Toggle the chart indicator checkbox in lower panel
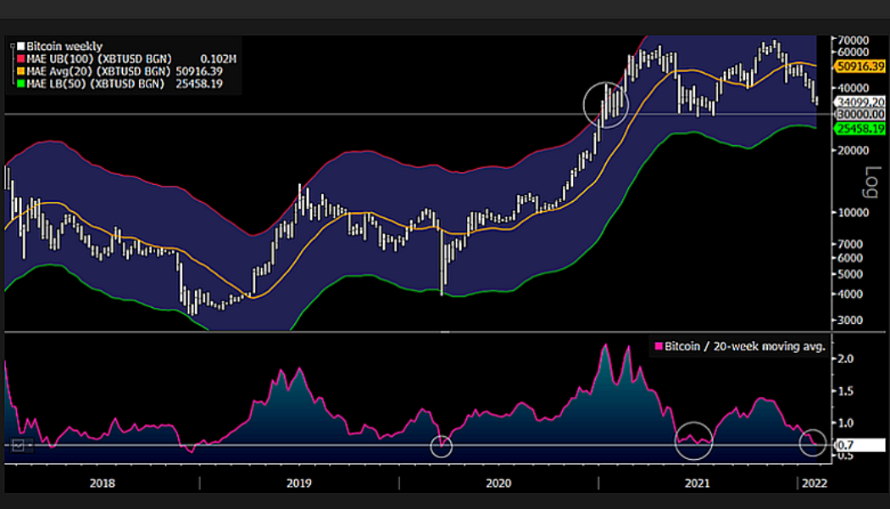Image resolution: width=890 pixels, height=509 pixels. (19, 445)
